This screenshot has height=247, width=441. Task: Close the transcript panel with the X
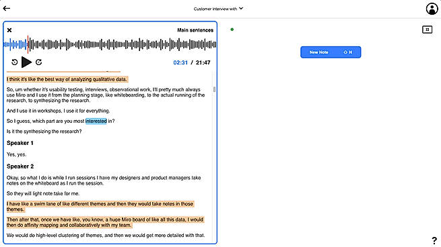click(9, 30)
